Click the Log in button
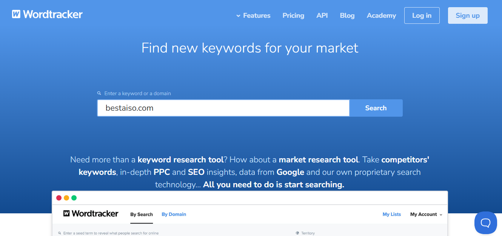502x236 pixels. click(422, 15)
